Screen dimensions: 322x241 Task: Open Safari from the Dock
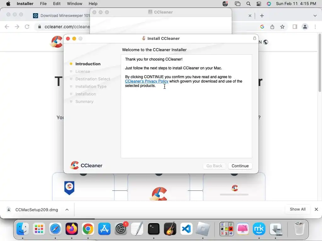(55, 229)
